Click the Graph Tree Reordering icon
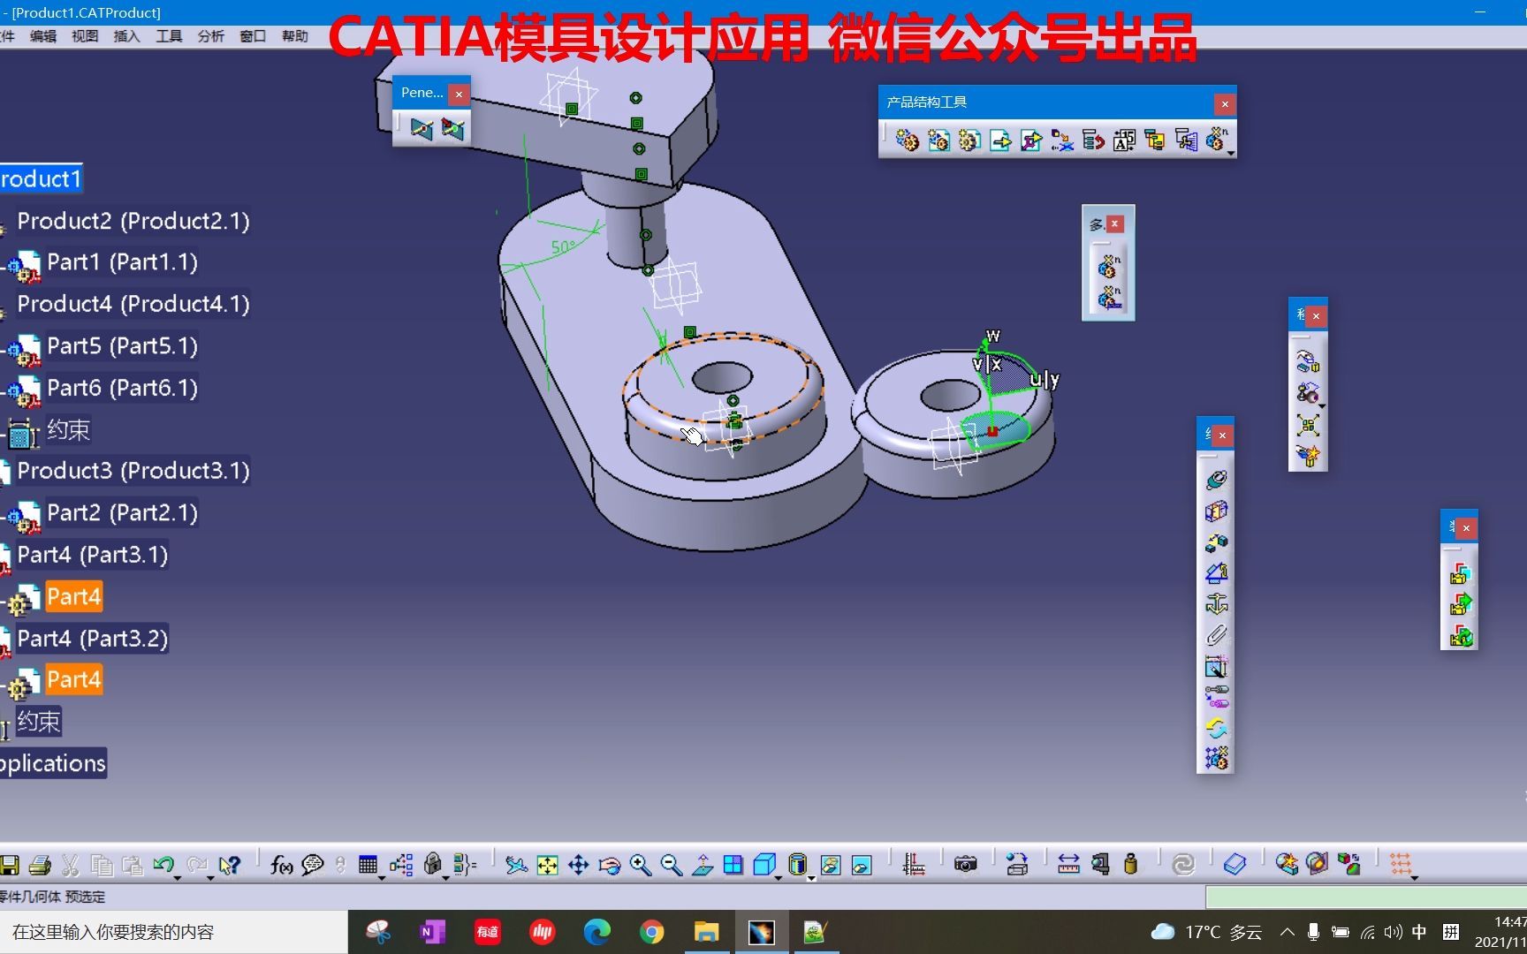The width and height of the screenshot is (1527, 954). click(1093, 140)
